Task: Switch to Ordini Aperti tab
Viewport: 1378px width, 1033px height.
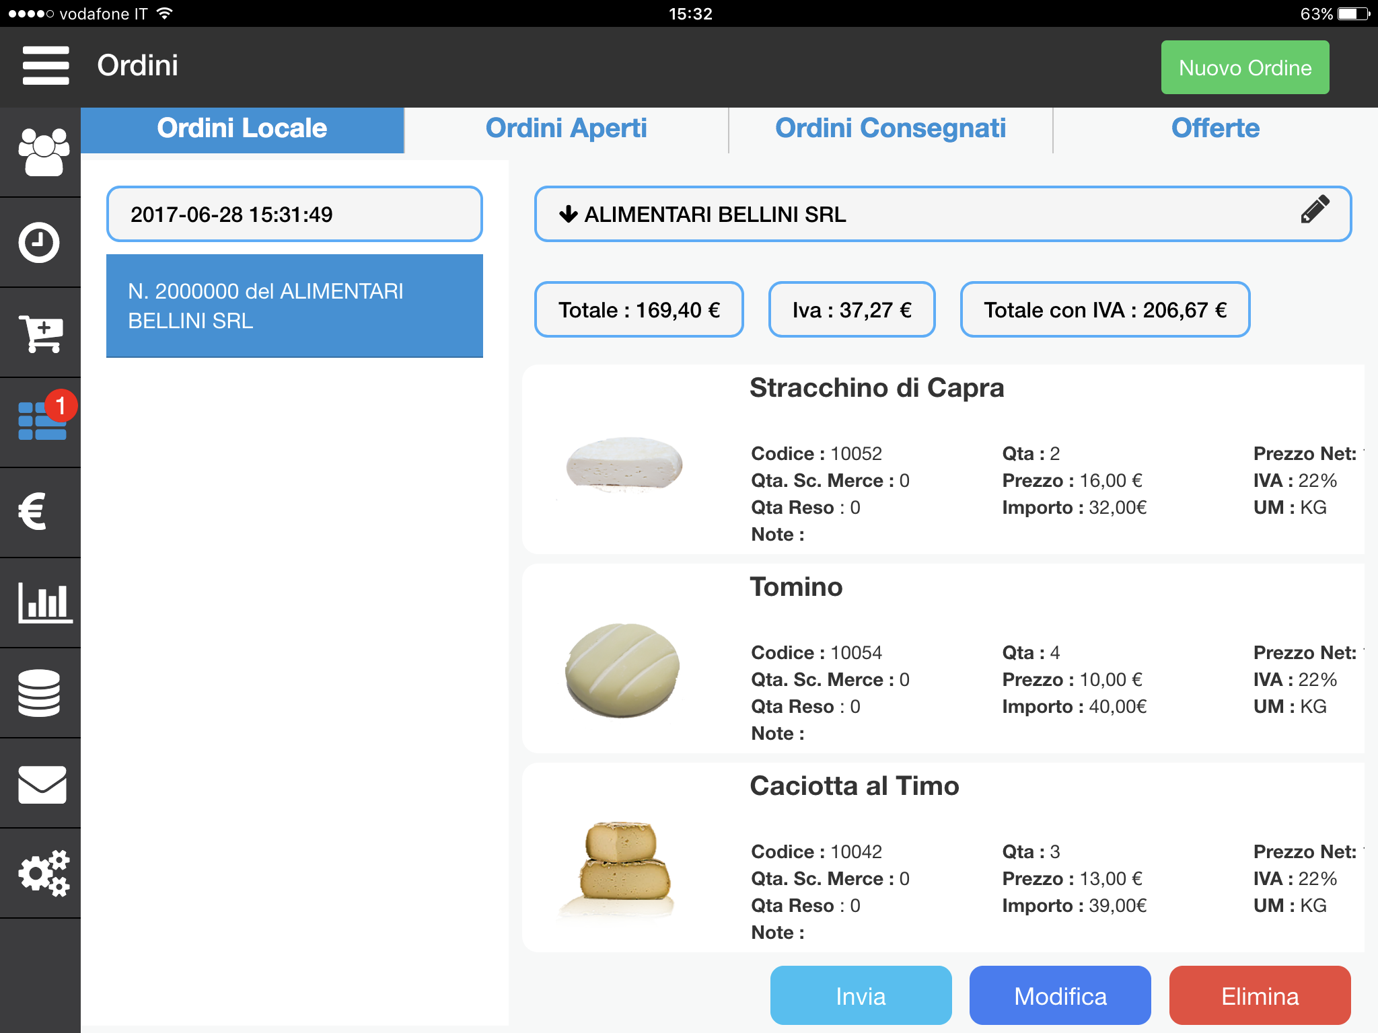Action: click(x=567, y=129)
